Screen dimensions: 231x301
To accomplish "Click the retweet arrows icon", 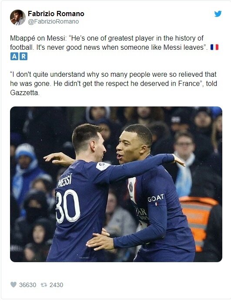I will click(x=44, y=285).
